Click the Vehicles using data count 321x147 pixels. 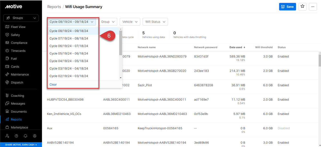[143, 33]
